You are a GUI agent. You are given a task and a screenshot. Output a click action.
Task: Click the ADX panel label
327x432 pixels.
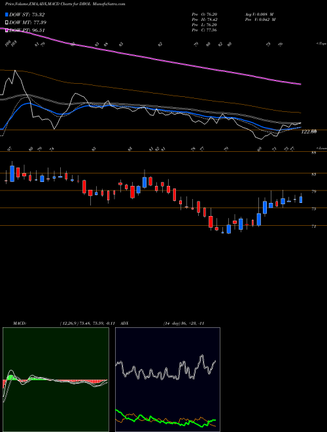pos(125,323)
